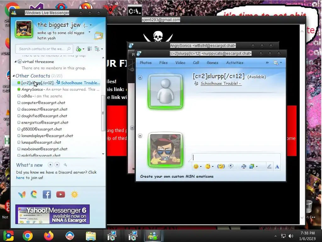Open the wink picker in chat toolbar
The width and height of the screenshot is (322, 242).
point(208,166)
